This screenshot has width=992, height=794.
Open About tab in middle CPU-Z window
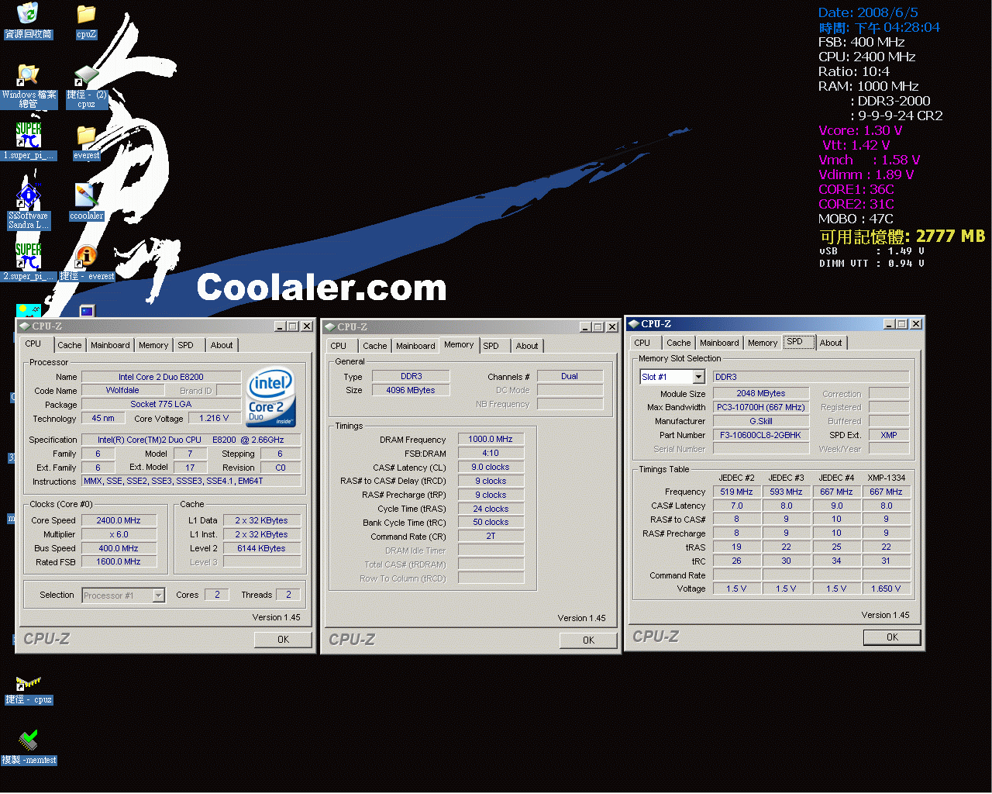point(527,347)
